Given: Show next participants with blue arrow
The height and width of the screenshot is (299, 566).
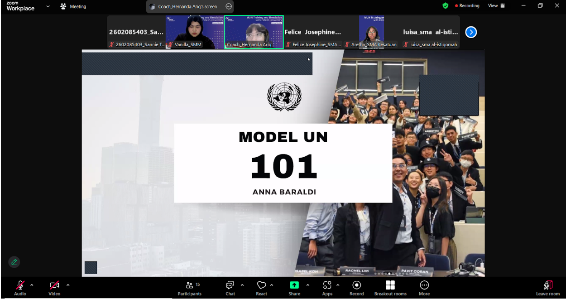Looking at the screenshot, I should 471,32.
